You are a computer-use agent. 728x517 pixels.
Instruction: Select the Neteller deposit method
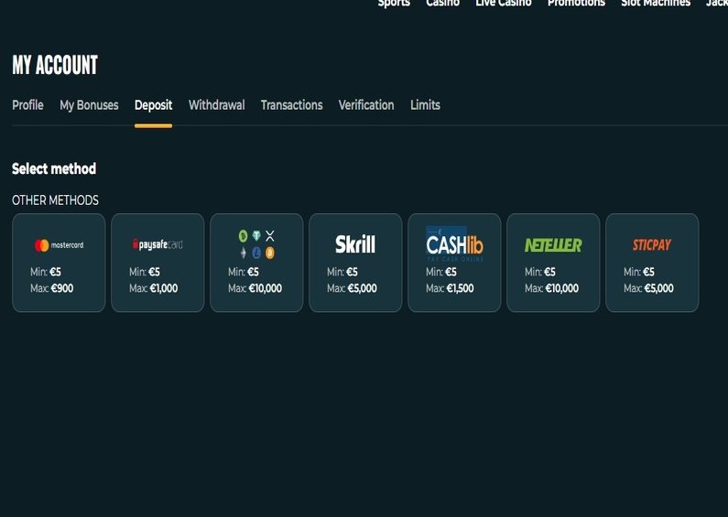553,263
